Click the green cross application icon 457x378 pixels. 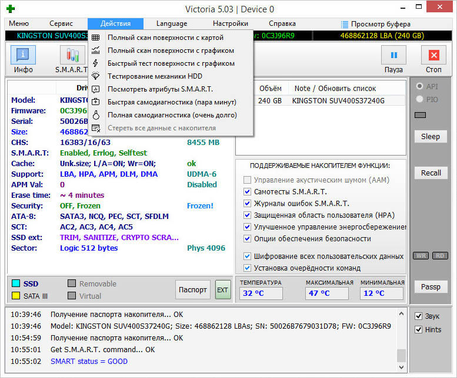(9, 9)
